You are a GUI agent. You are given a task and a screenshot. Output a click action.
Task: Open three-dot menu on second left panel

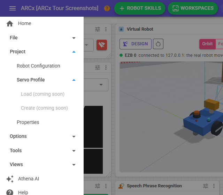click(106, 68)
